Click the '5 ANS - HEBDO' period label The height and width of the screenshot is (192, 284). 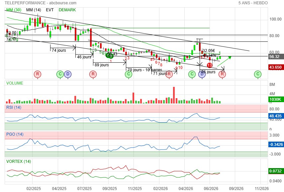coord(253,3)
